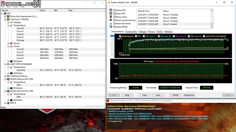
Task: Click the BIF0_9 battery icon
Action: click(x=8, y=103)
